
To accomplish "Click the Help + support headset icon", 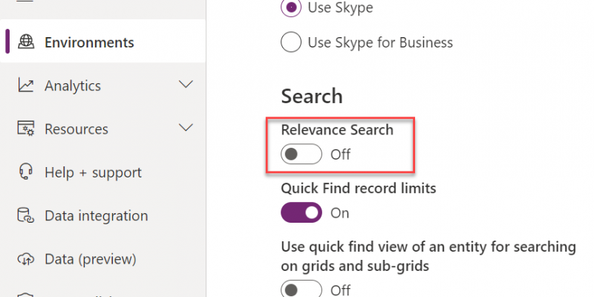I will [26, 172].
